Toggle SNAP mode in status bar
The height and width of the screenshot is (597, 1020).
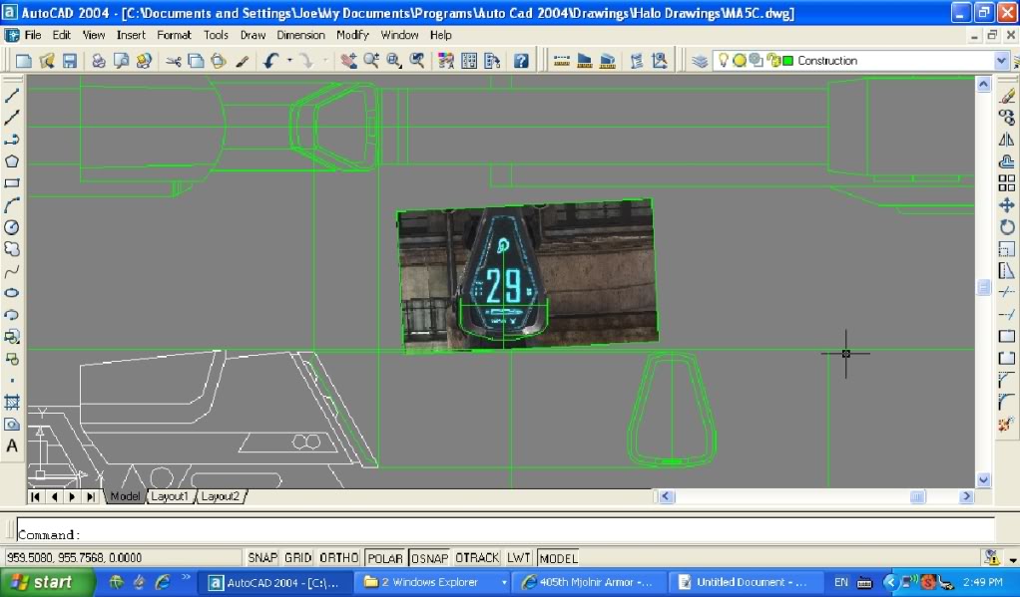click(262, 558)
